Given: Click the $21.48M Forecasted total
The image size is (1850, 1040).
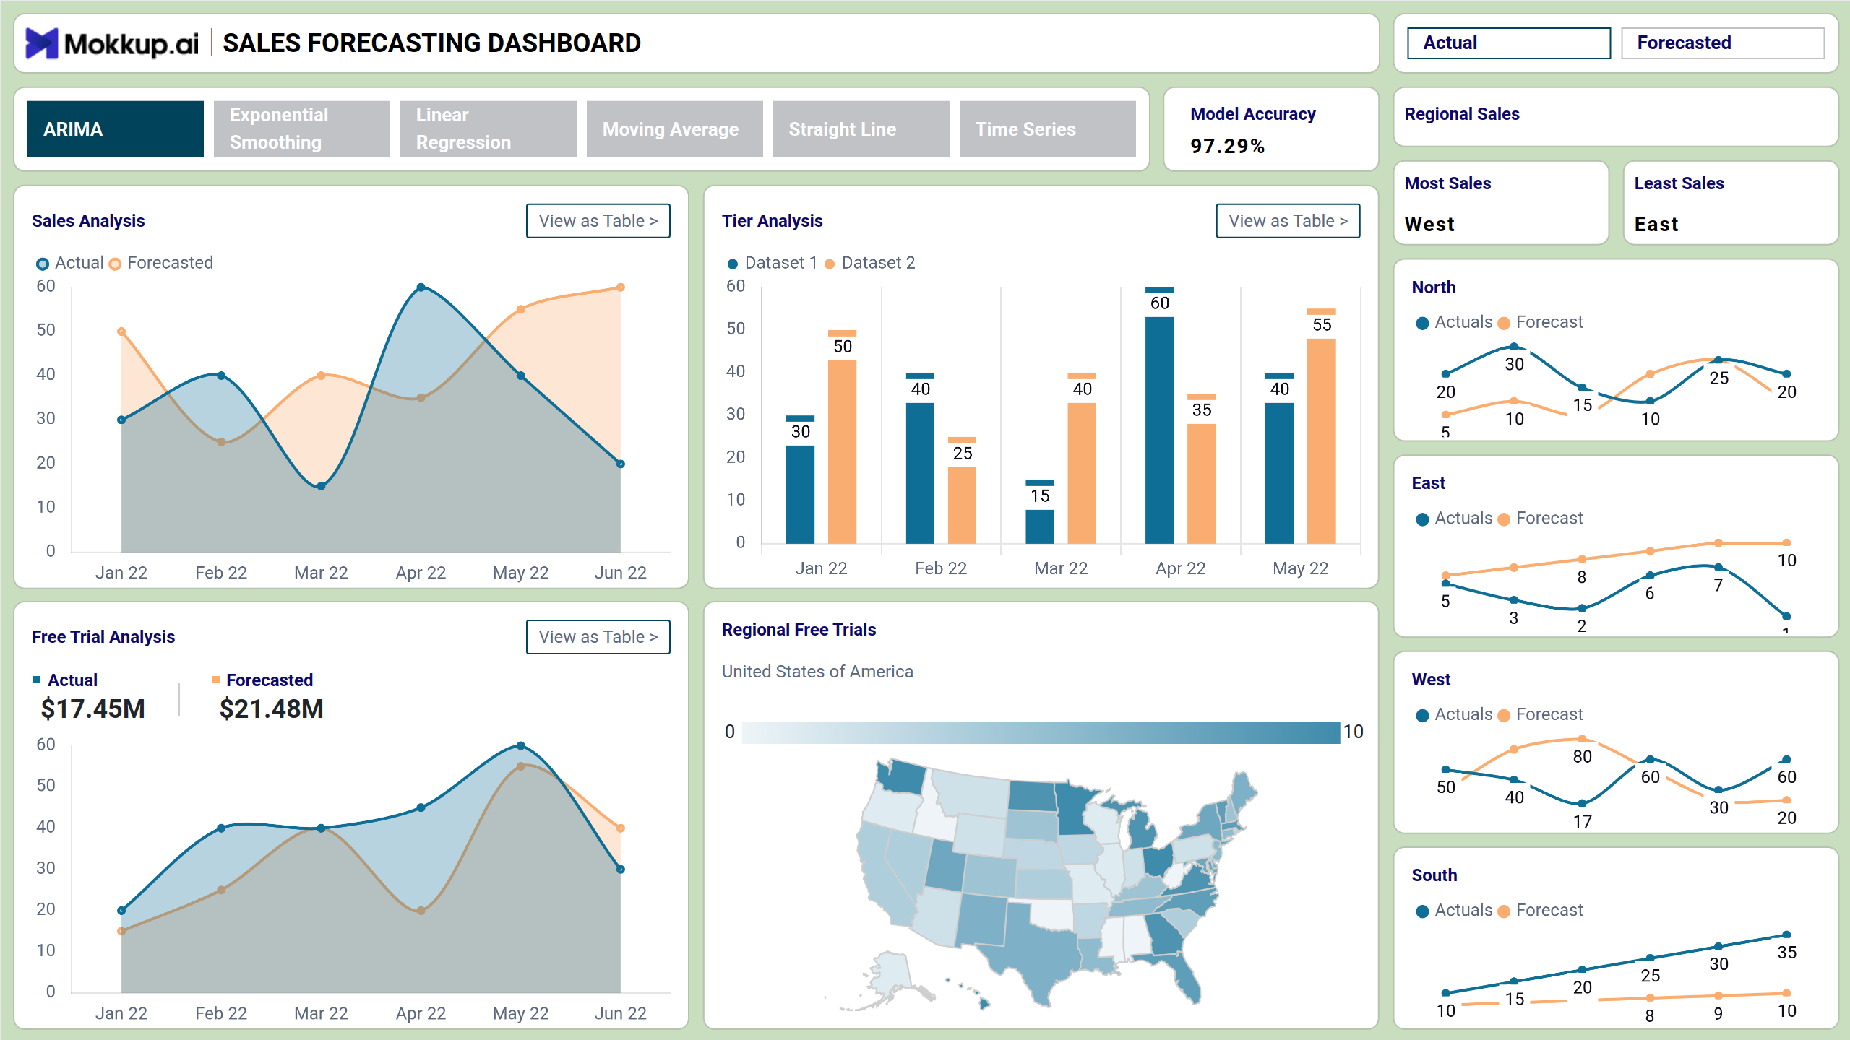Looking at the screenshot, I should [272, 709].
